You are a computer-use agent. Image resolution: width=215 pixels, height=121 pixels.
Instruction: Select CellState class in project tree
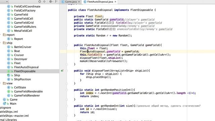point(20,87)
